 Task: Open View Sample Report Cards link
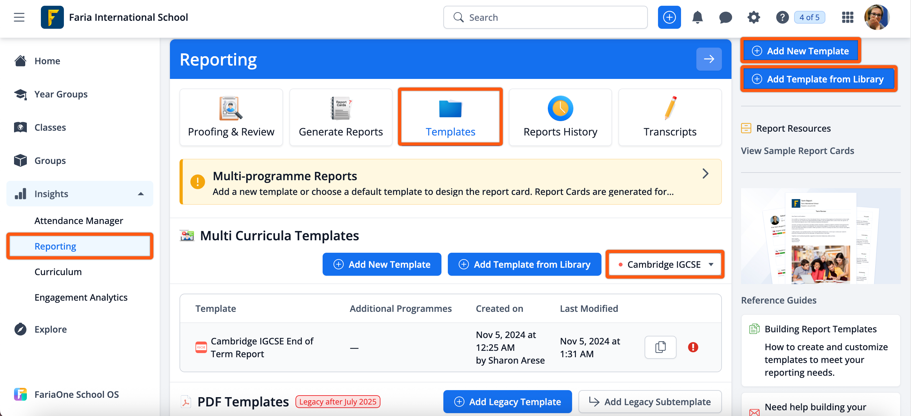pos(797,151)
